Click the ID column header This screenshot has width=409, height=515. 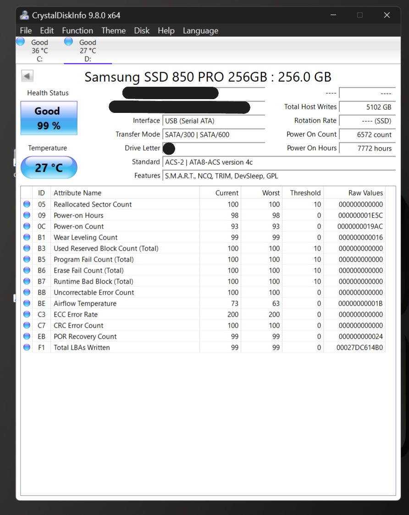(x=41, y=193)
